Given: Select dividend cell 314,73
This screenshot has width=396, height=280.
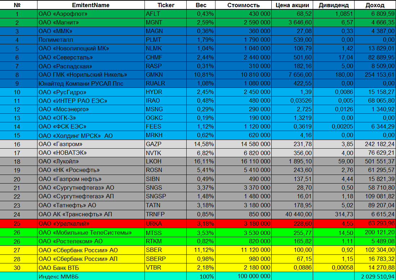Looking at the screenshot, I should [334, 214].
